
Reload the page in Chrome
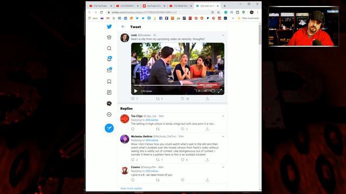[x=102, y=12]
